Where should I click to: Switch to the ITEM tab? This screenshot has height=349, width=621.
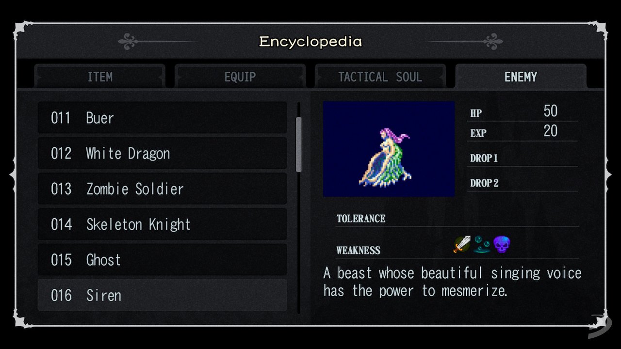tap(100, 77)
